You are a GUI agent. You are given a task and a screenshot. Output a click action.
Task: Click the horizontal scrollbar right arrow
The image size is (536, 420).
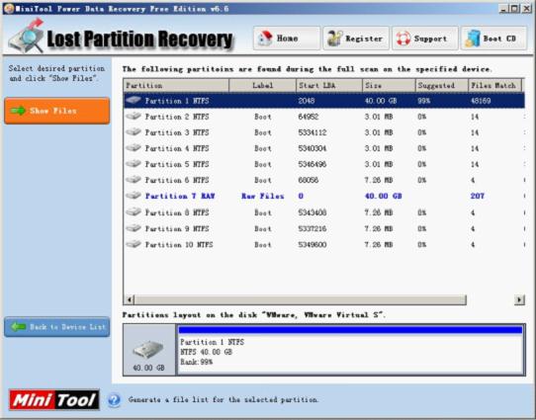pyautogui.click(x=519, y=299)
